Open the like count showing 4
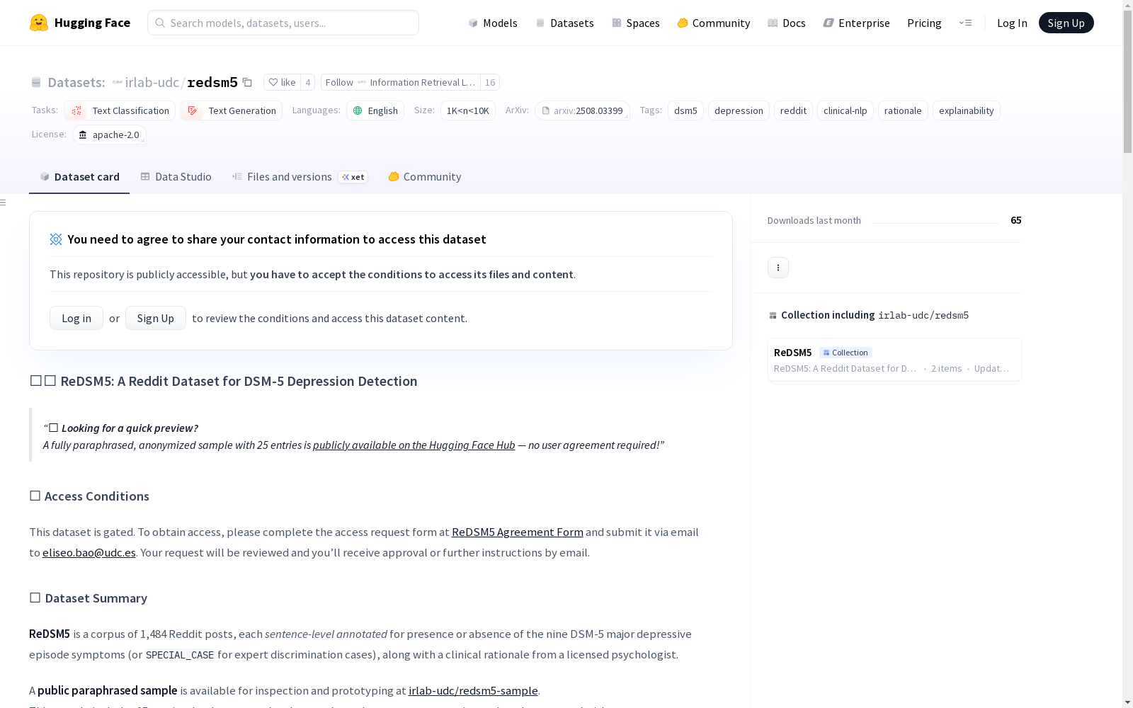 308,82
